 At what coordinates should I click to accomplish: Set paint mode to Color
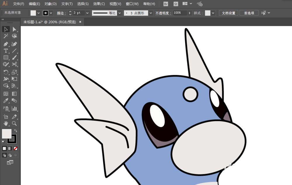(4, 148)
